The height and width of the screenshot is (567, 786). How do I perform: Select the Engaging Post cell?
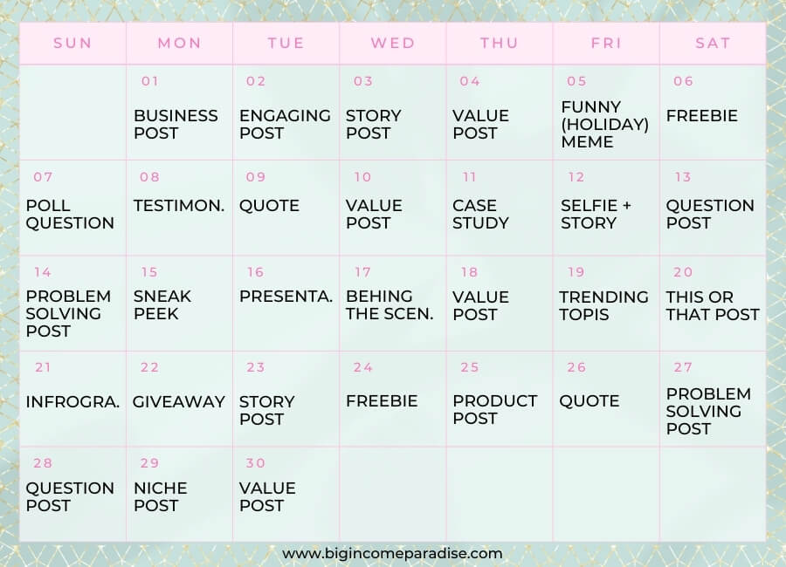(x=285, y=124)
